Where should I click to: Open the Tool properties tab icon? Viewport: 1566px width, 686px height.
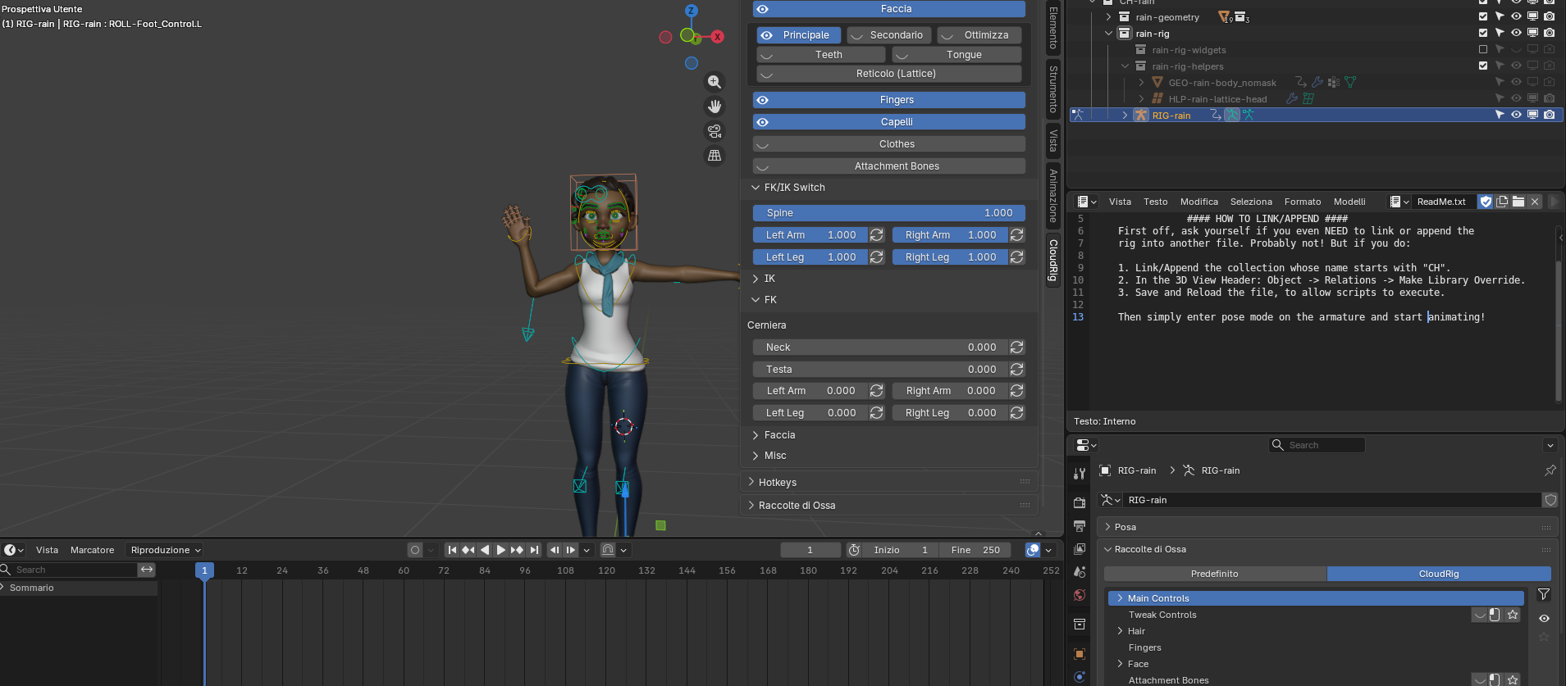(x=1080, y=474)
